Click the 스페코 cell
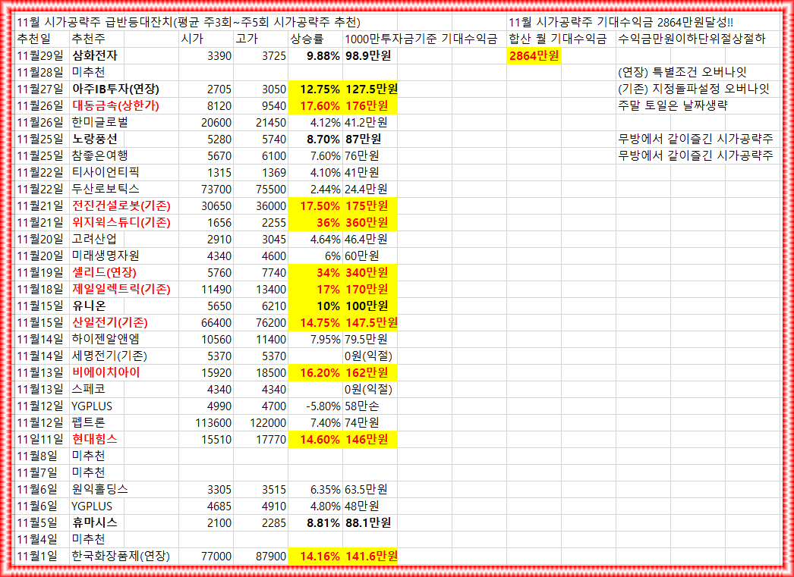This screenshot has width=794, height=577. click(x=96, y=390)
